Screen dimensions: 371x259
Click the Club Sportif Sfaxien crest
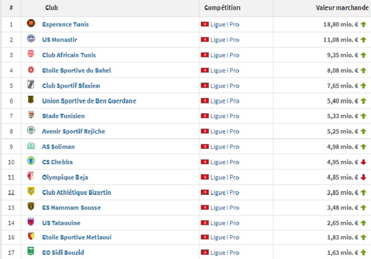pyautogui.click(x=31, y=85)
